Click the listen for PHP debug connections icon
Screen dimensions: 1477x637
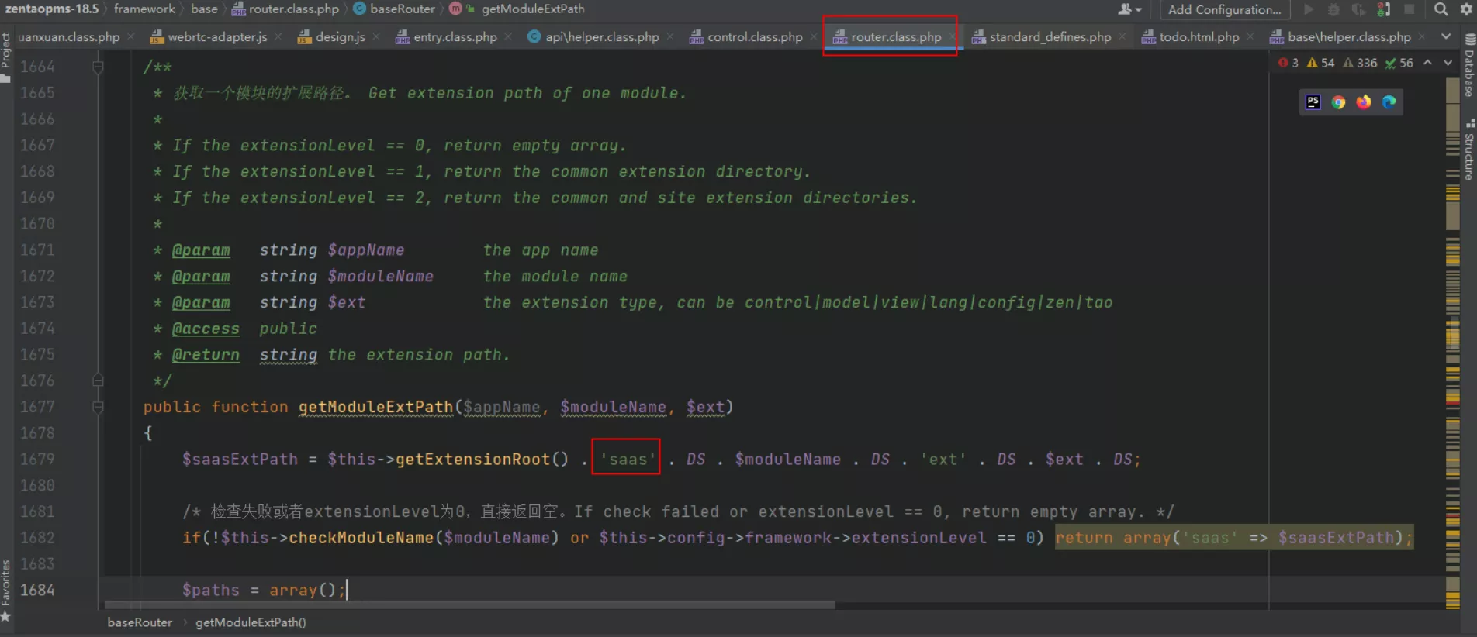coord(1383,9)
